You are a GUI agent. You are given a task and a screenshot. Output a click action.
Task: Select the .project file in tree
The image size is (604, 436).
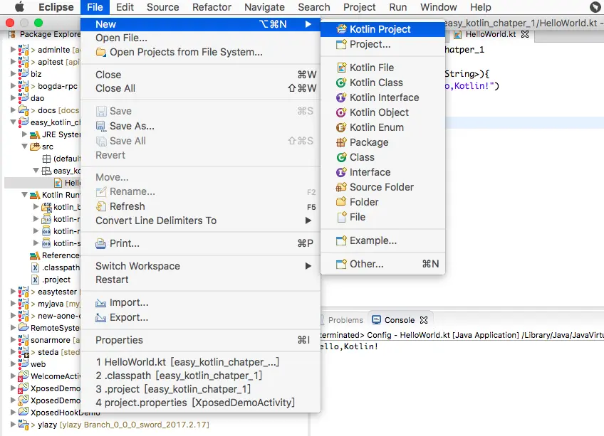[56, 280]
